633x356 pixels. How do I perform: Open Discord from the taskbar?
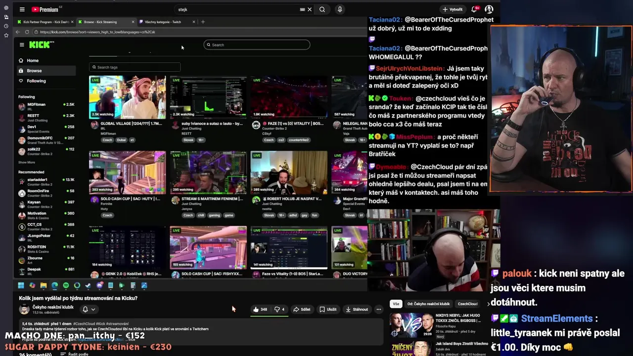click(99, 285)
